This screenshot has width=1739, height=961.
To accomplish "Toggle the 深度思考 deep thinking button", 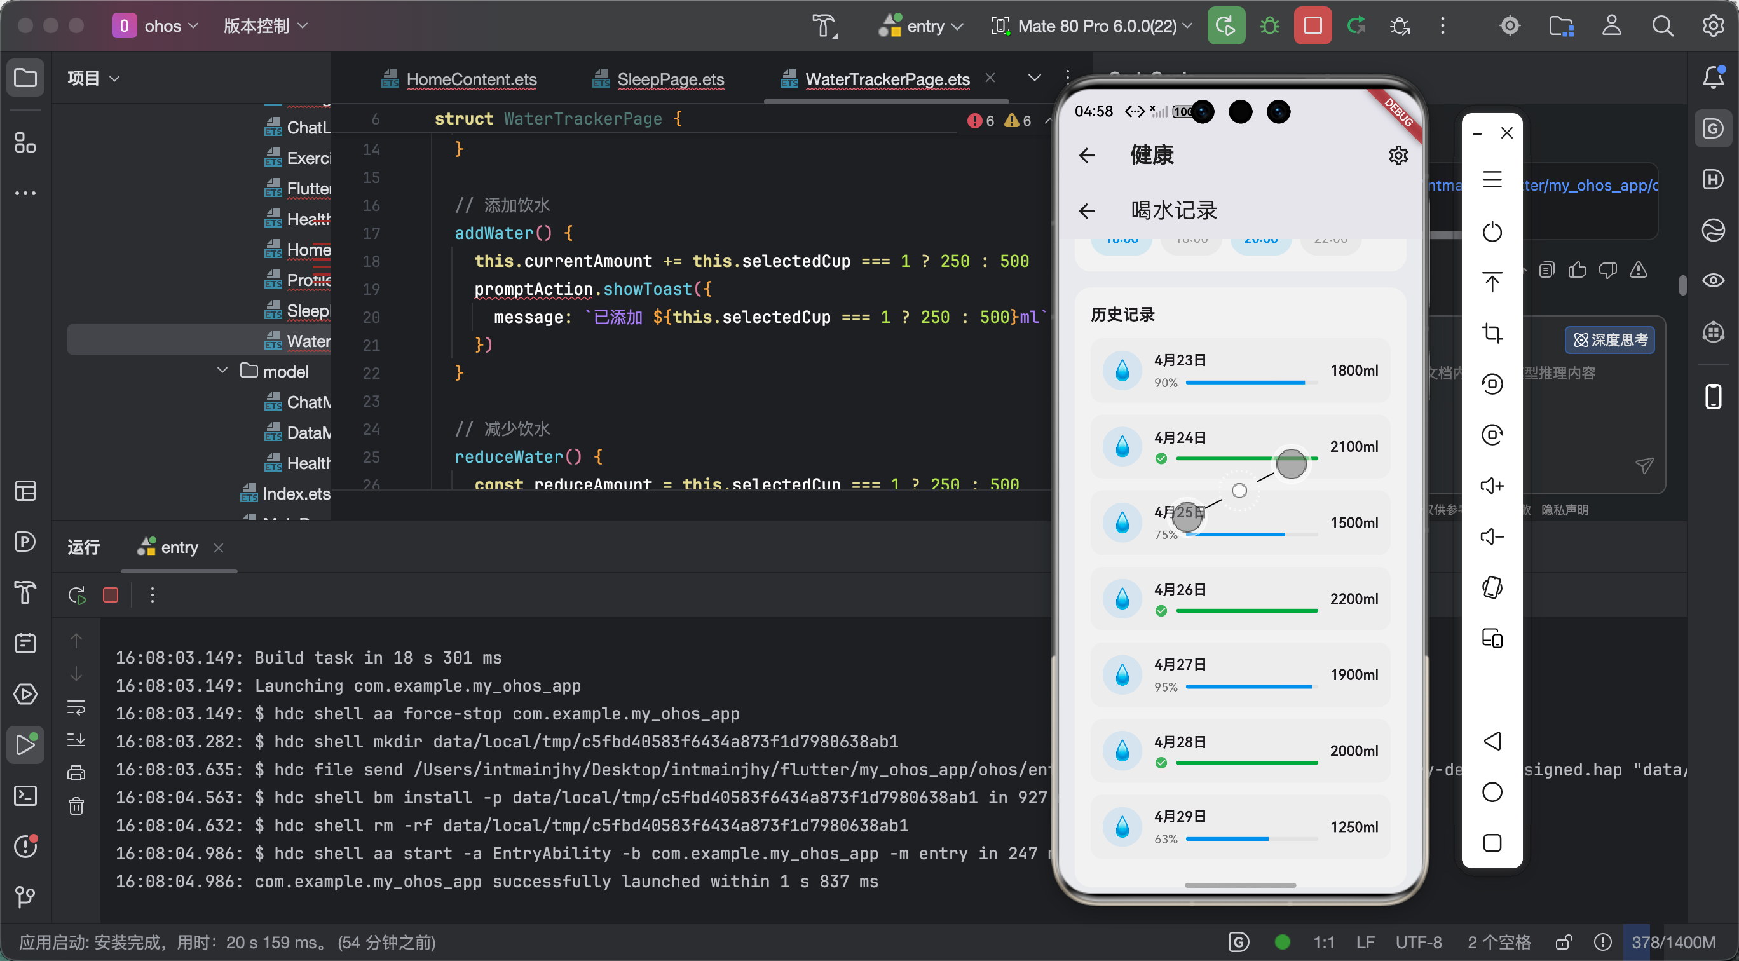I will pos(1610,340).
